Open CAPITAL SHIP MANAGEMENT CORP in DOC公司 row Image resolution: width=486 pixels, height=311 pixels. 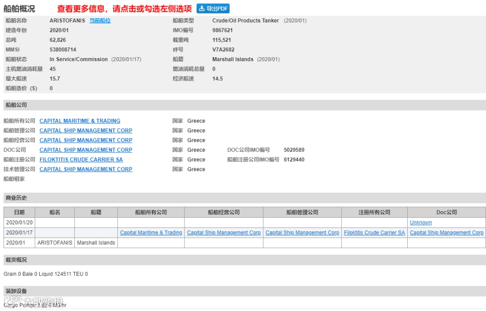click(85, 150)
